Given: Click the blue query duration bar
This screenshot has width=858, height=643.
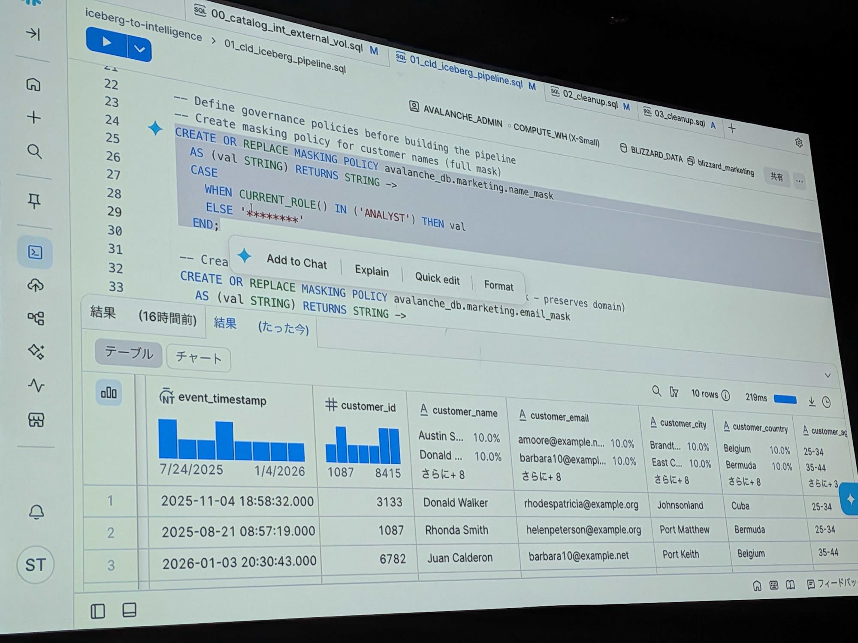Looking at the screenshot, I should pyautogui.click(x=785, y=400).
